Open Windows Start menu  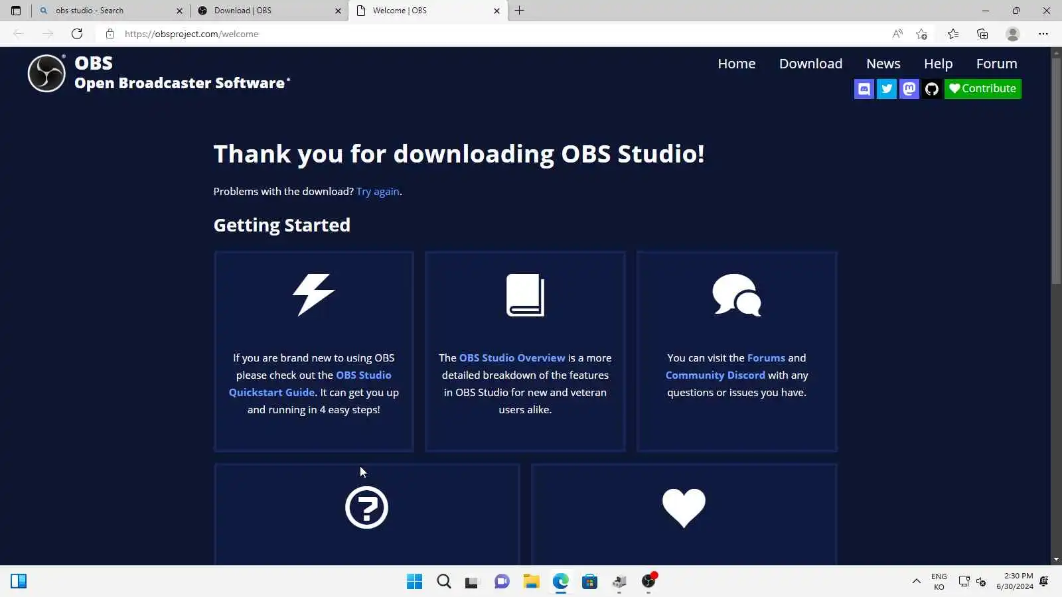tap(414, 582)
